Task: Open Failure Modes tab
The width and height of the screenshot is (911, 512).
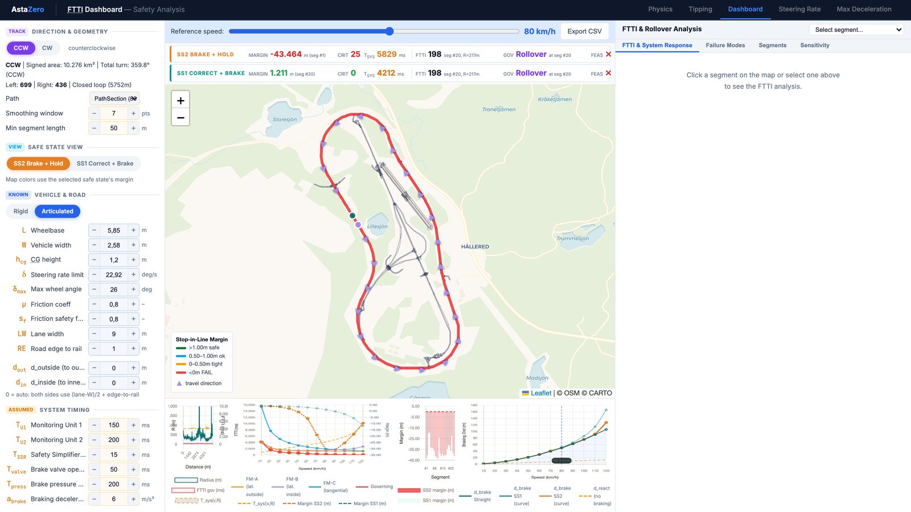Action: coord(725,46)
